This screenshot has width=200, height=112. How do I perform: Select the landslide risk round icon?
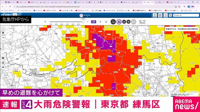(113, 22)
